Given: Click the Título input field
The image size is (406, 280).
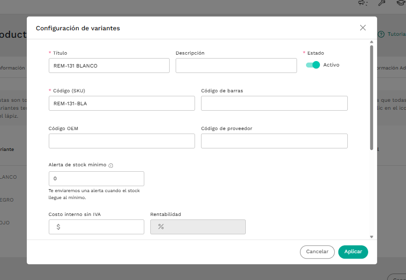Looking at the screenshot, I should (x=109, y=66).
